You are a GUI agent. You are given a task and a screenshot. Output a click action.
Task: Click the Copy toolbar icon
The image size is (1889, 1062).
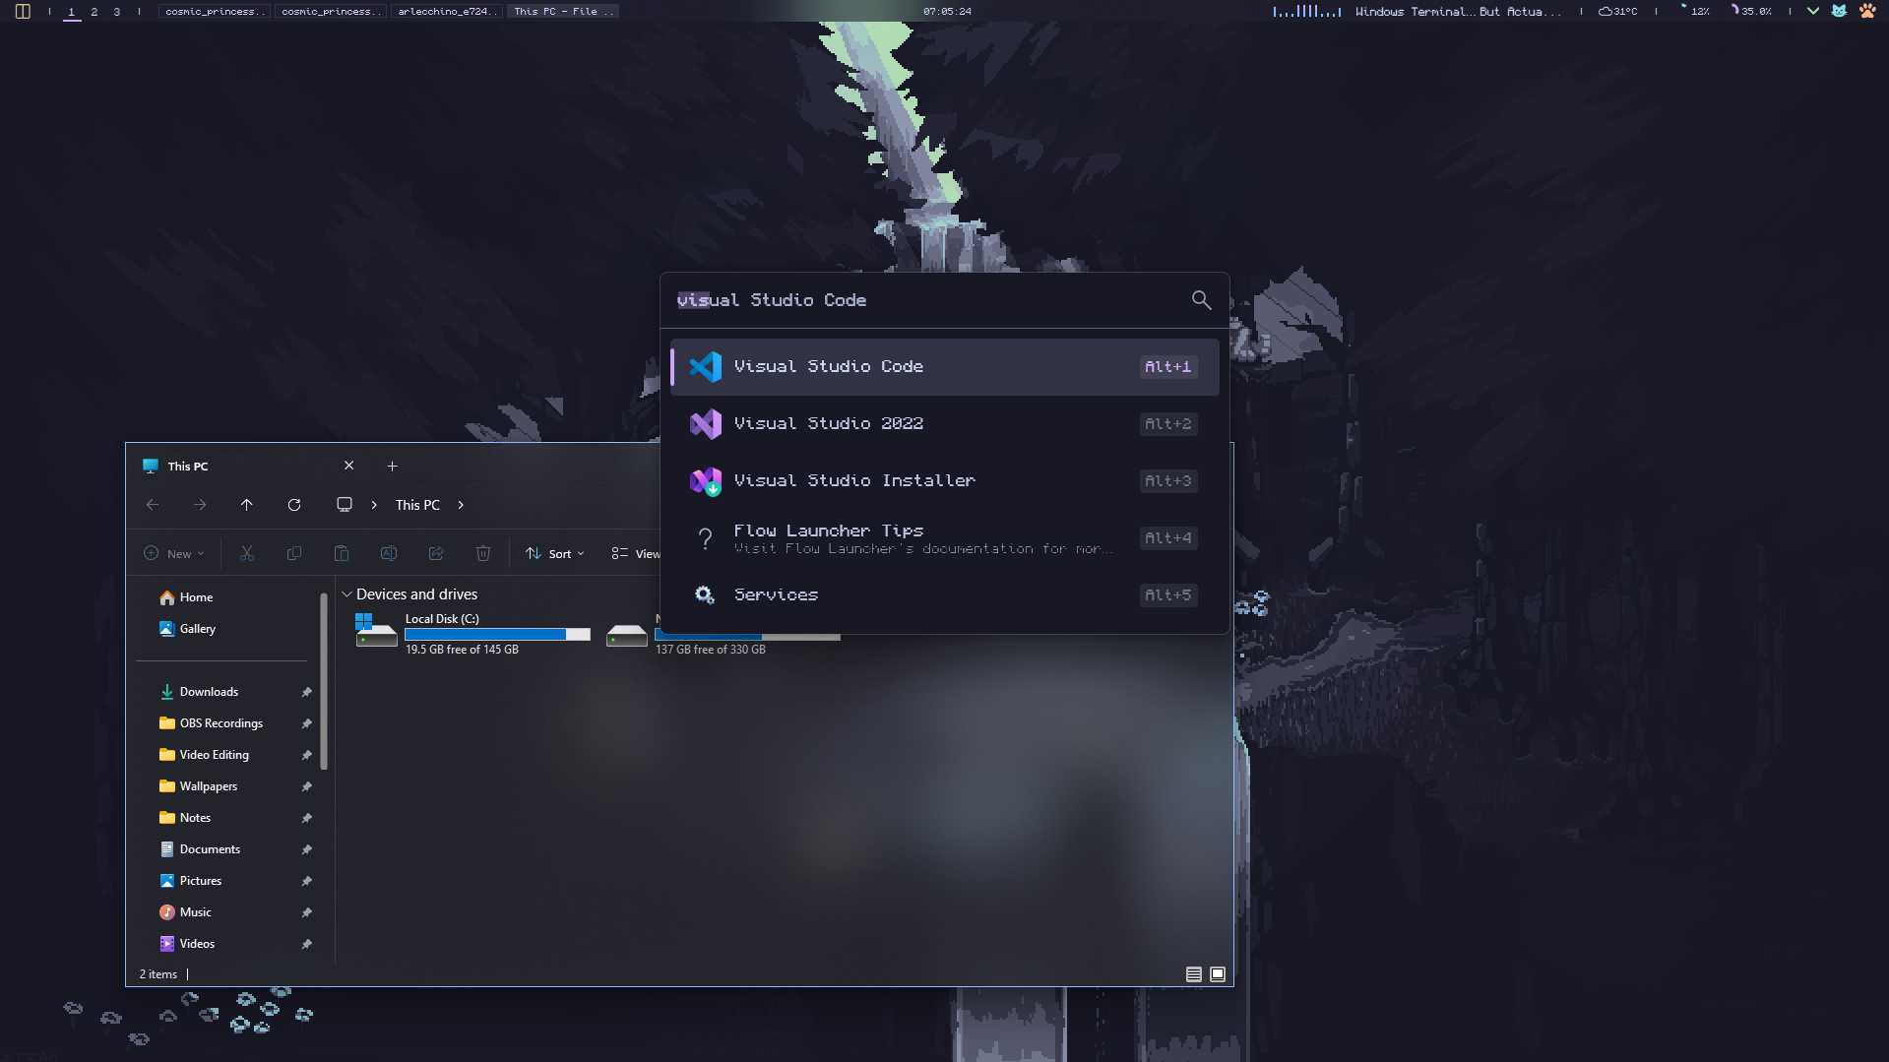[x=294, y=554]
